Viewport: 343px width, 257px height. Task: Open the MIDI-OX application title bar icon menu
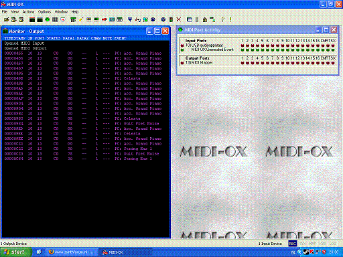[3, 4]
